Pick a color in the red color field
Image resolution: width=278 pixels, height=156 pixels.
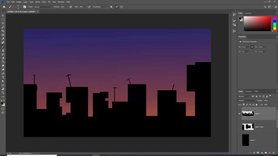257,24
